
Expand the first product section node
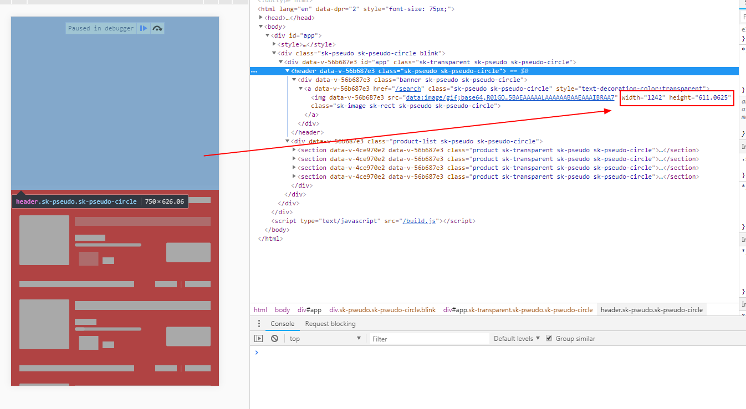point(294,151)
